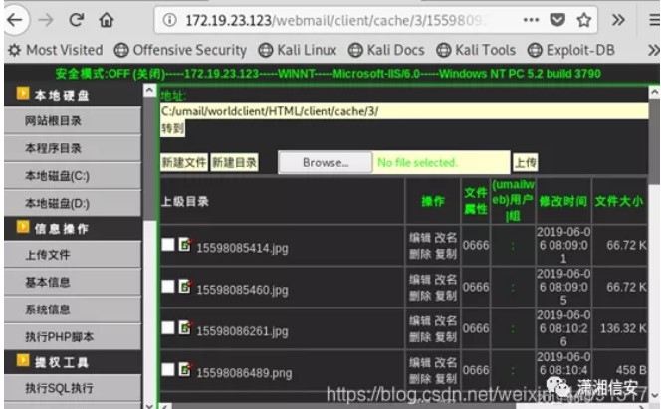
Task: Open the browser home page
Action: [x=107, y=19]
